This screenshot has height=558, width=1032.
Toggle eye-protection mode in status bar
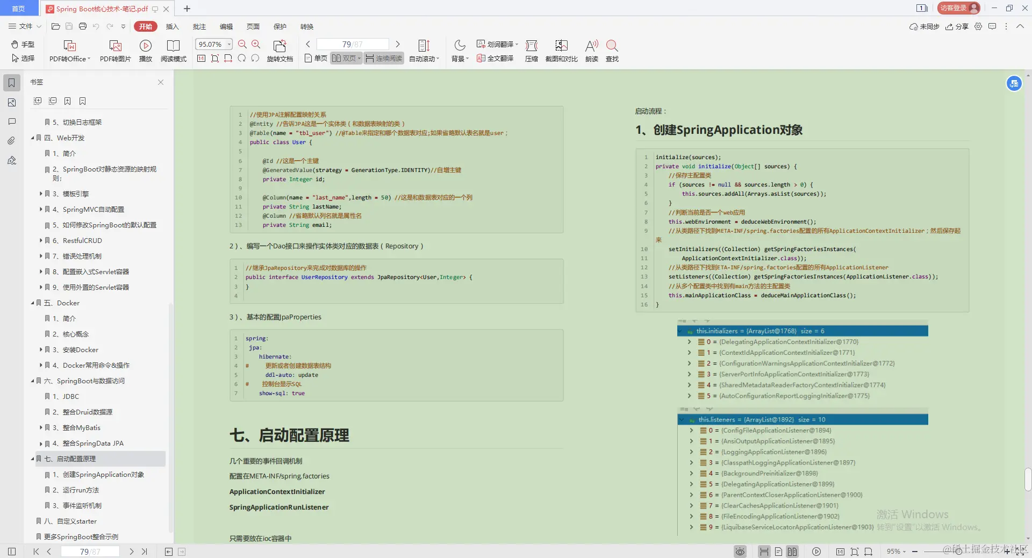point(740,552)
